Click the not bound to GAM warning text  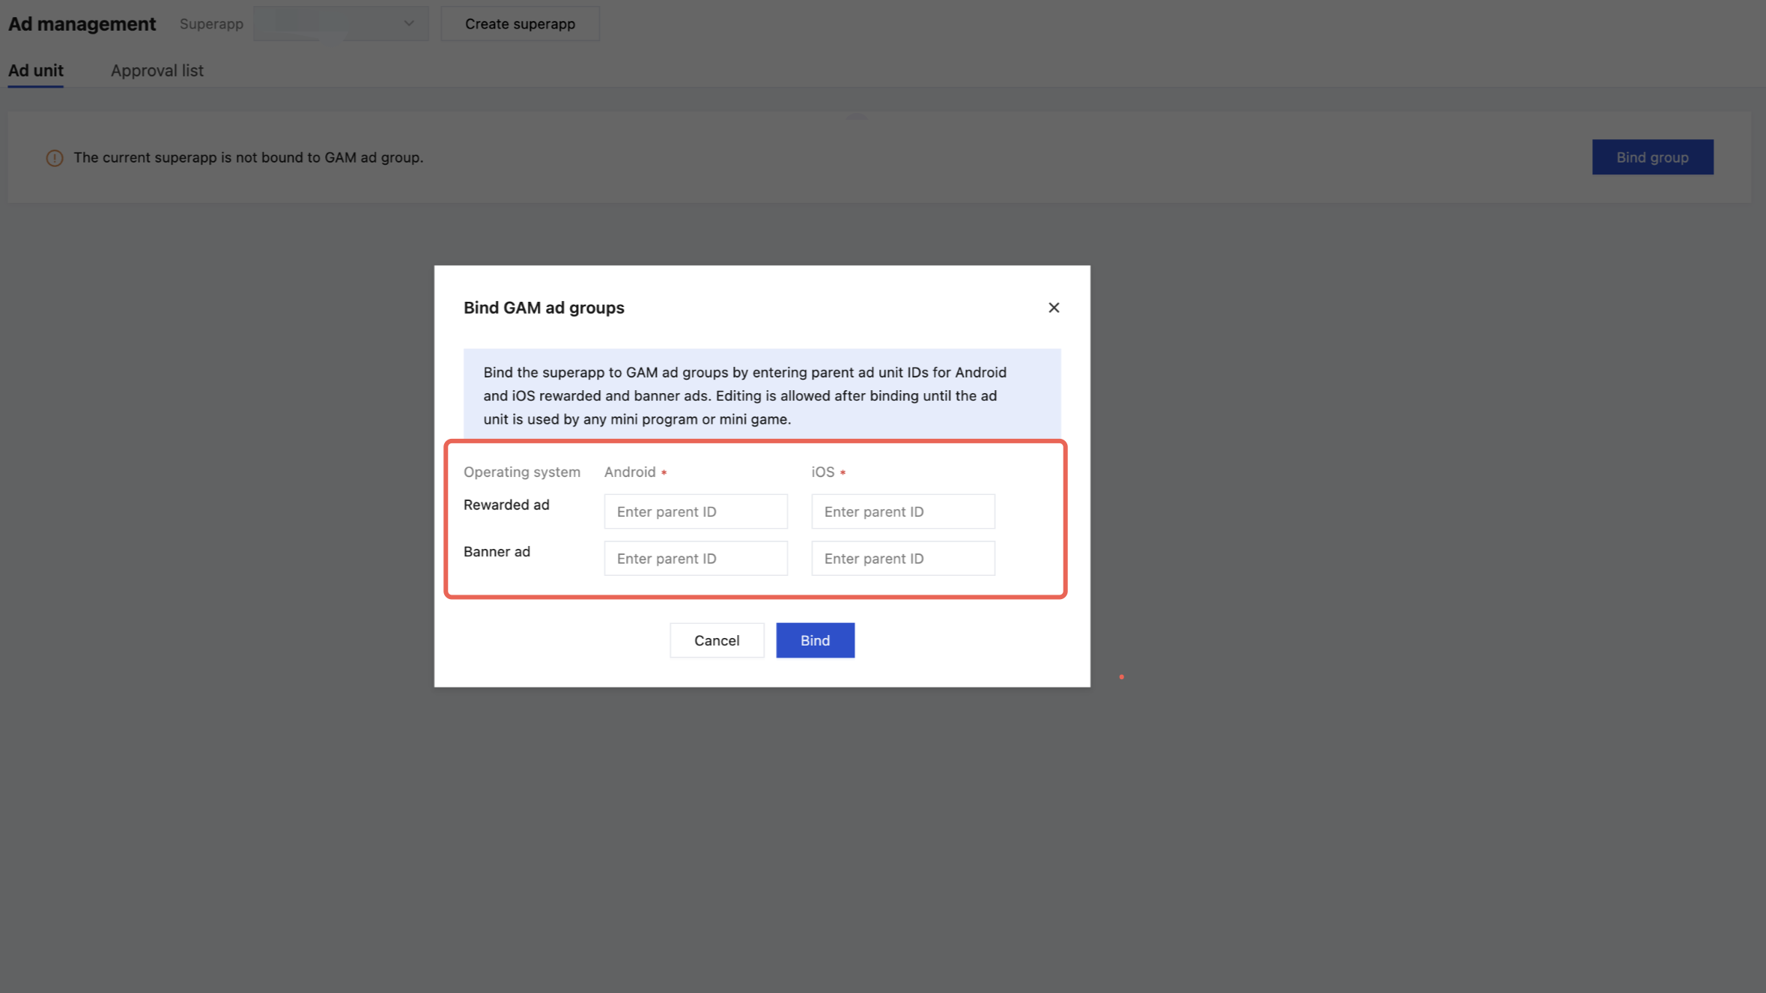click(x=248, y=158)
